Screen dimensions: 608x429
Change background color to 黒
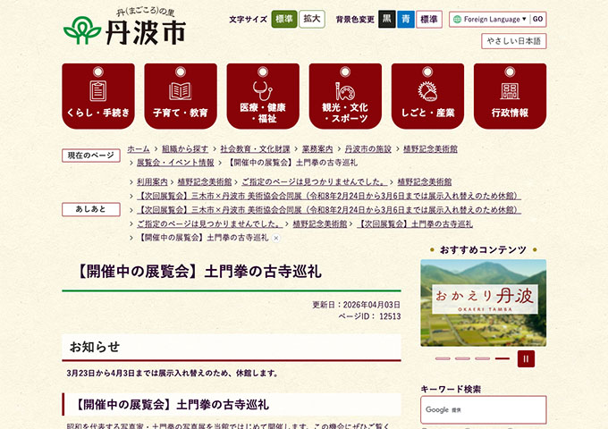click(386, 19)
